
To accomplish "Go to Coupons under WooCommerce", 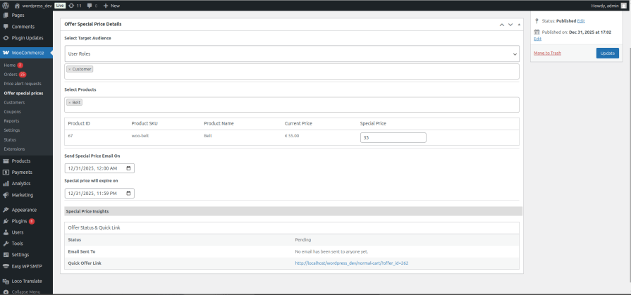I will [12, 111].
